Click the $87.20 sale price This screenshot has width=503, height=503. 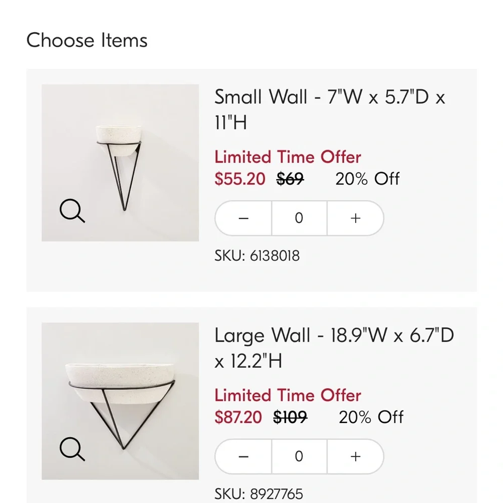point(238,417)
